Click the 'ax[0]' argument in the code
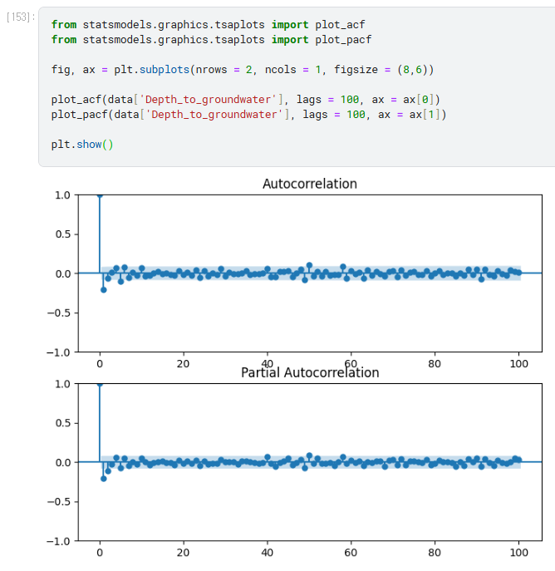 point(418,100)
